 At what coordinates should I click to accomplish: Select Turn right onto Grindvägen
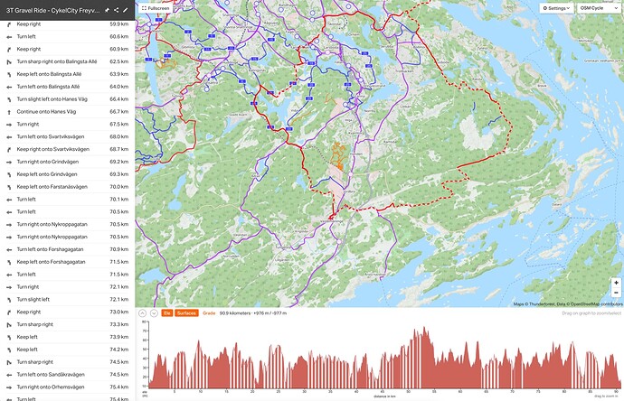point(67,162)
